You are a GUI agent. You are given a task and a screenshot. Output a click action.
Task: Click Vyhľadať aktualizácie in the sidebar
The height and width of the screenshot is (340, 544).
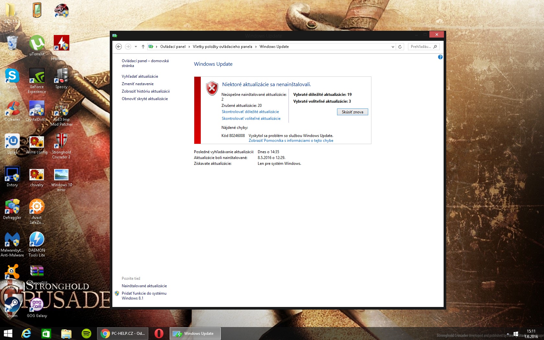coord(140,76)
